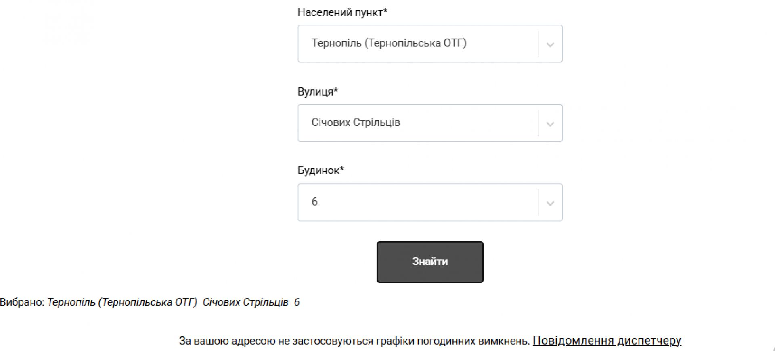The height and width of the screenshot is (351, 775).
Task: Click the Січових Стрільців value in dropdown
Action: pyautogui.click(x=356, y=122)
